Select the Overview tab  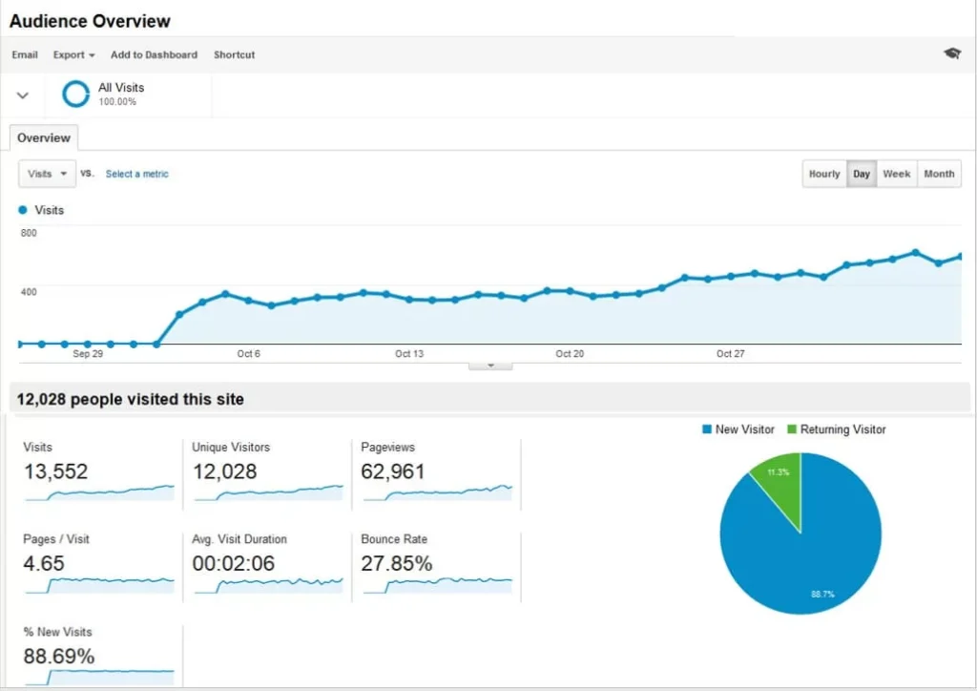pos(44,138)
